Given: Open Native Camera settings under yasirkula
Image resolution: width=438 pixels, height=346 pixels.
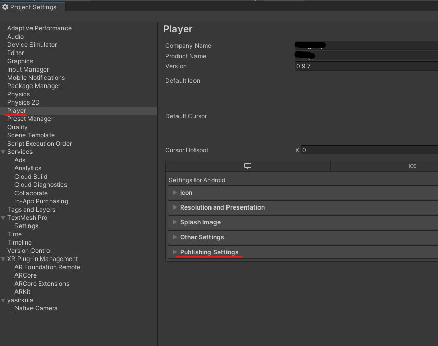Looking at the screenshot, I should (36, 308).
